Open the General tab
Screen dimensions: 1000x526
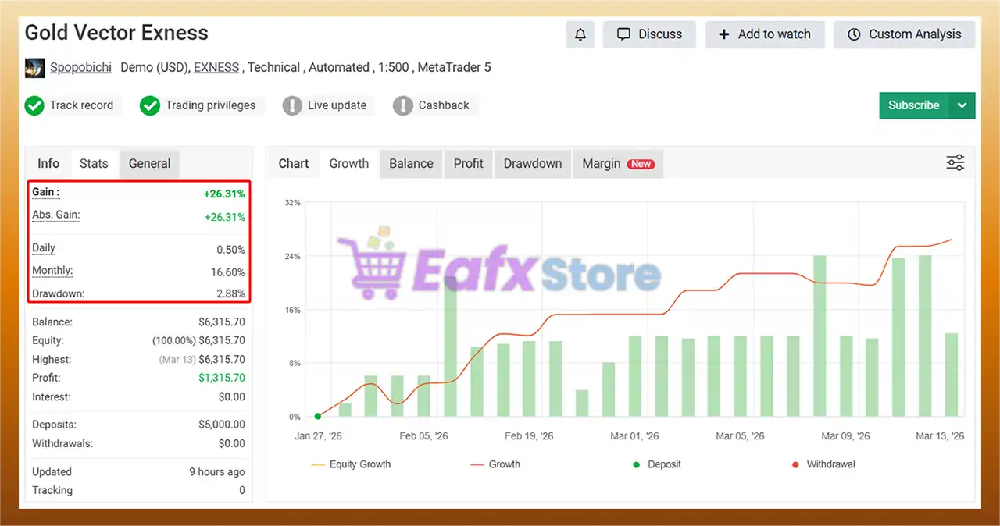point(149,163)
